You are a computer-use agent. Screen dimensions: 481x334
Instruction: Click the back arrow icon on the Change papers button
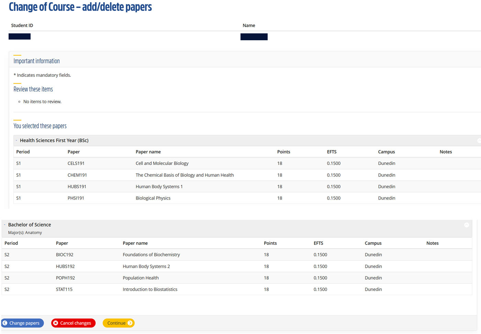click(x=5, y=323)
